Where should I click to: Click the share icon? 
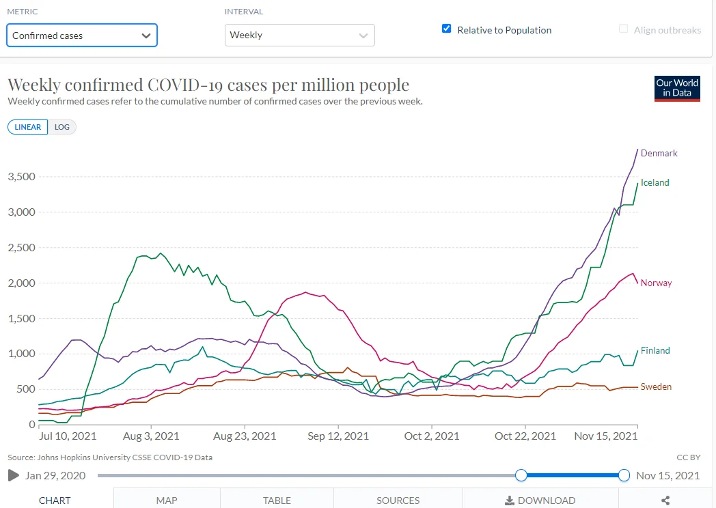tap(666, 500)
